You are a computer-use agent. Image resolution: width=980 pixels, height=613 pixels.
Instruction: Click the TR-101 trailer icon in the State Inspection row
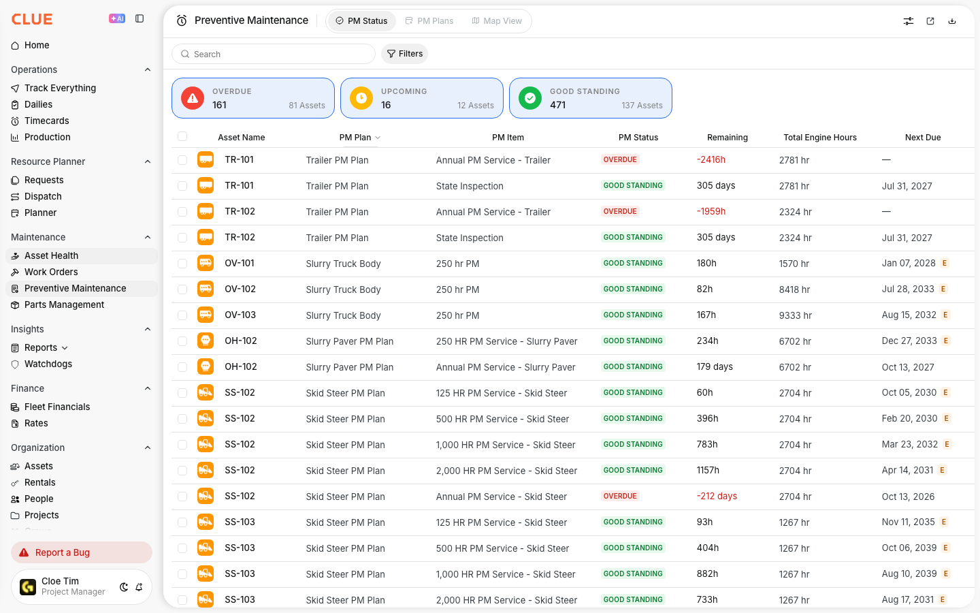point(206,185)
